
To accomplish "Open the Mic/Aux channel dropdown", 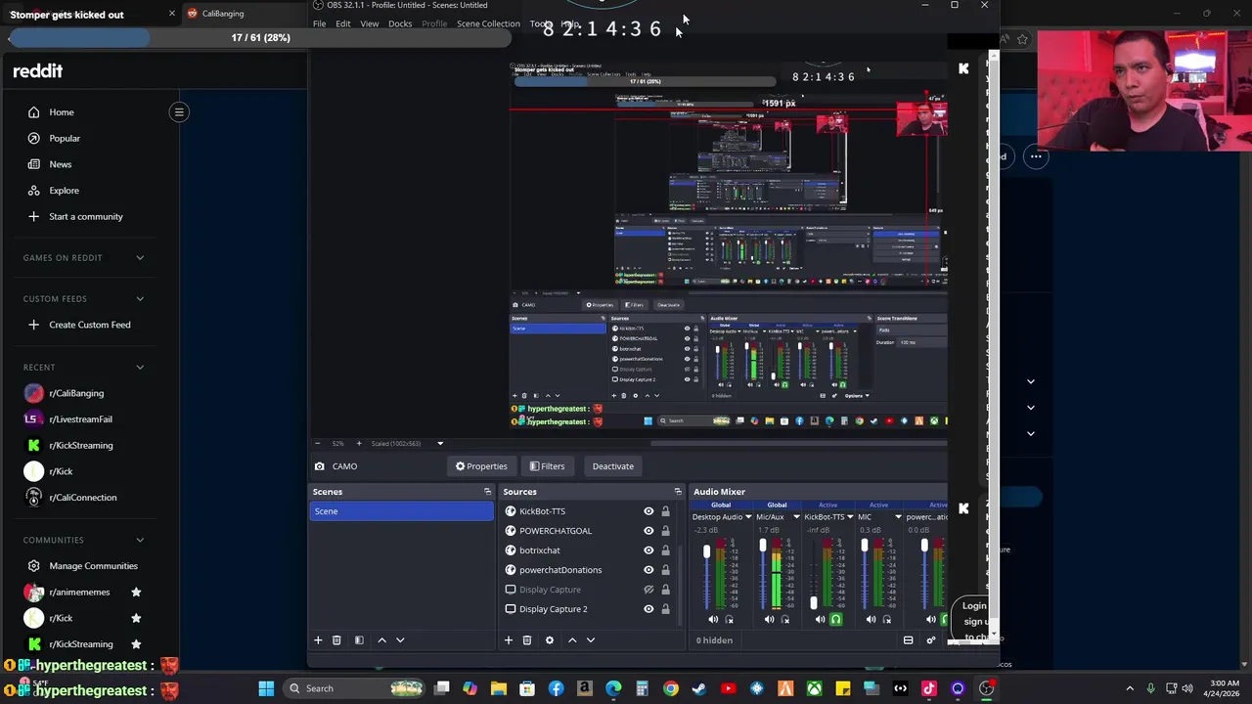I will 795,517.
